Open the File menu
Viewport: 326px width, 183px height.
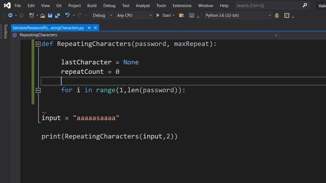18,6
